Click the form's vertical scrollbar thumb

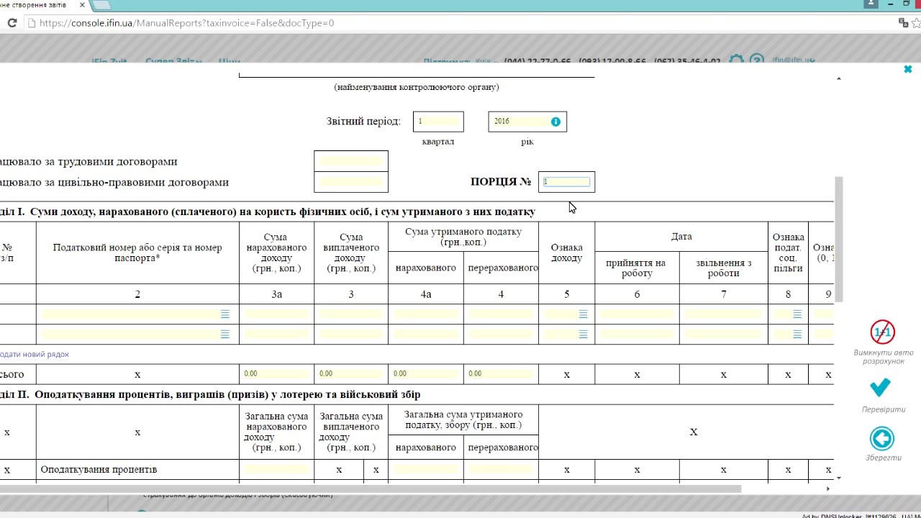point(838,239)
